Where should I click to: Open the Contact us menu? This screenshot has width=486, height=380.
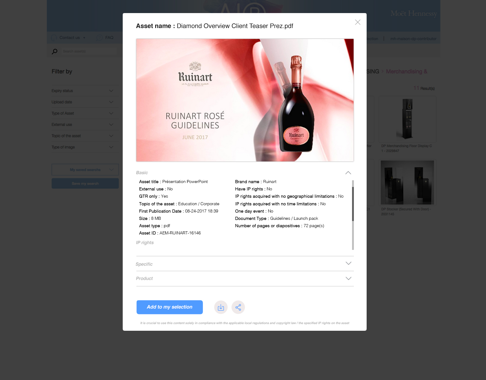(72, 38)
